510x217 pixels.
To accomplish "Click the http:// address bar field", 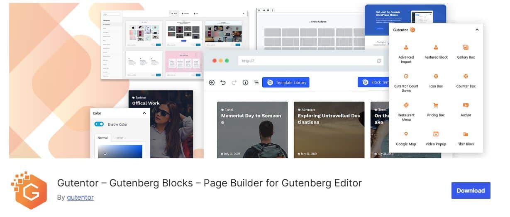I will pos(310,61).
